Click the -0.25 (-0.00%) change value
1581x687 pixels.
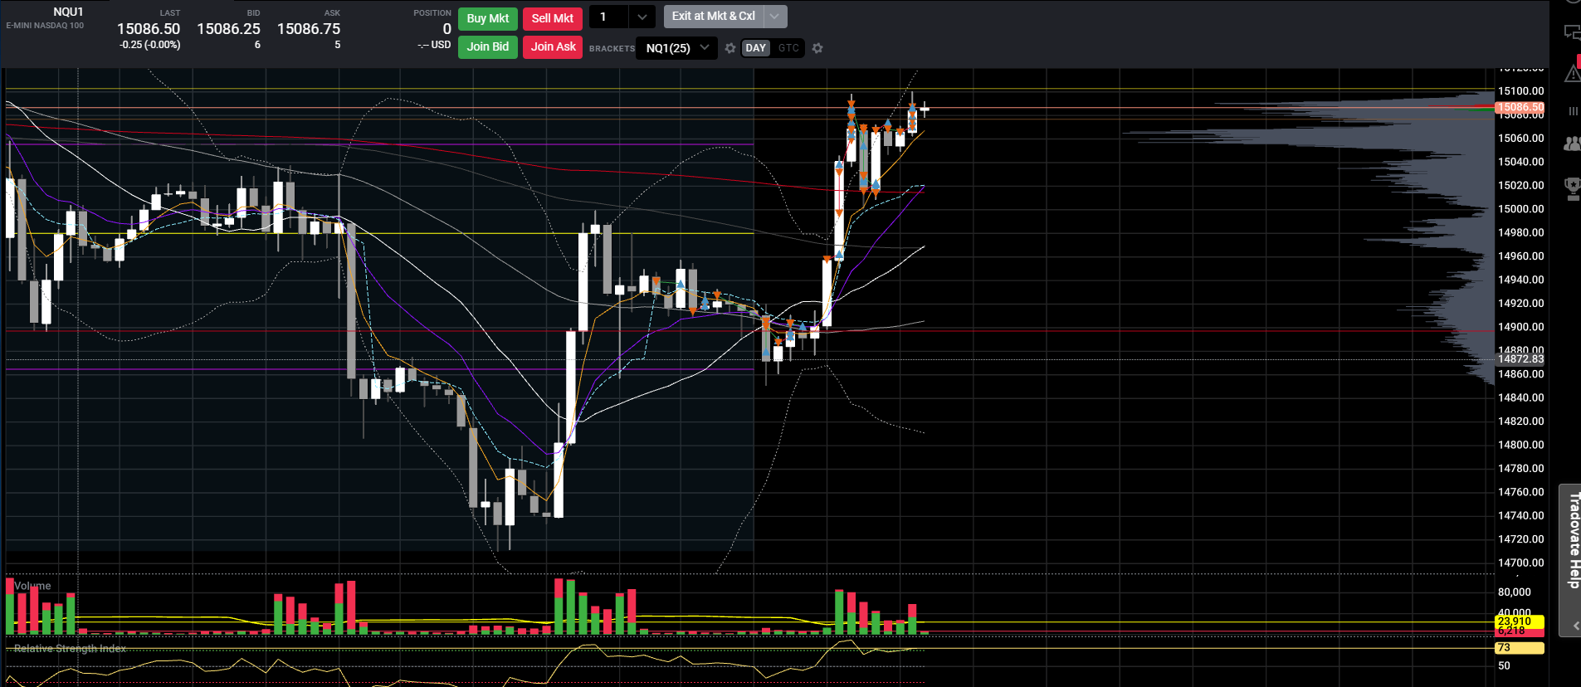point(149,45)
